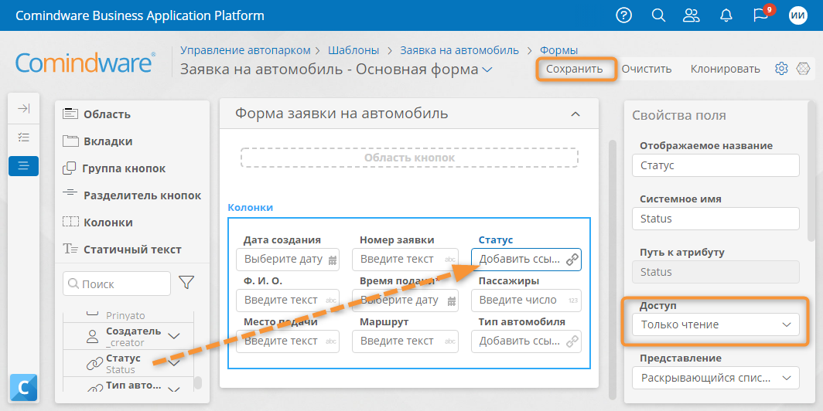Open the checklist icon in left sidebar

point(24,138)
